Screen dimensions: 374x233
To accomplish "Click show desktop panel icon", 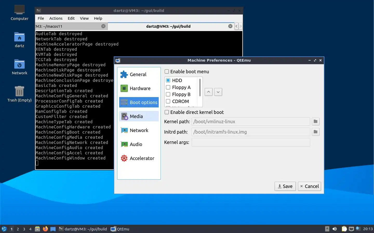I will click(x=53, y=229).
